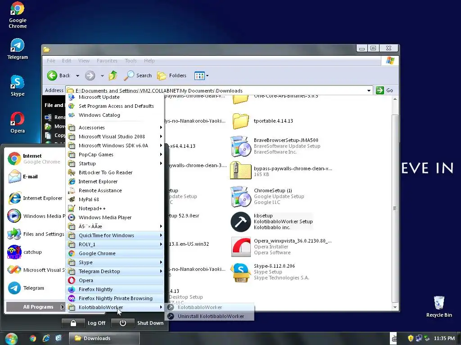Image resolution: width=461 pixels, height=345 pixels.
Task: Click Uninstall KolotibabloWorker submenu entry
Action: [210, 316]
